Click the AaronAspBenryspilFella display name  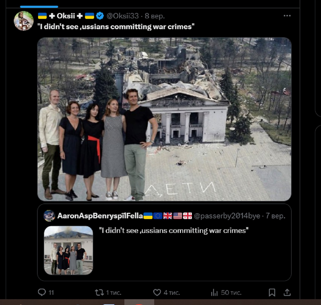coord(100,216)
